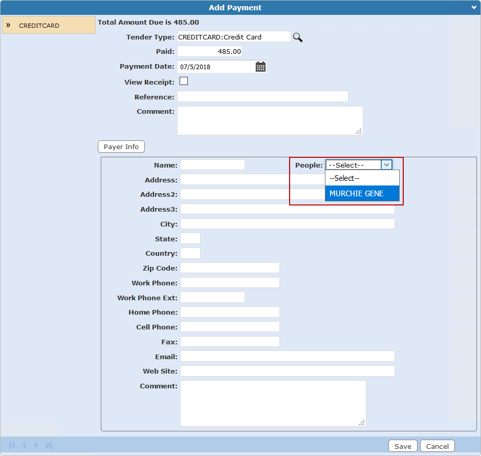
Task: Save the payment
Action: 403,446
